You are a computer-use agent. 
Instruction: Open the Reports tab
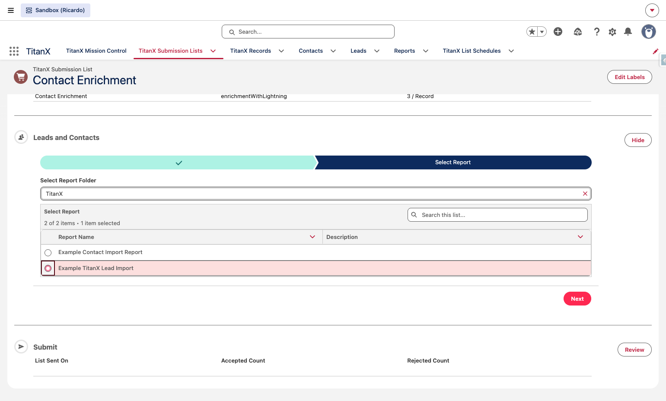coord(405,51)
